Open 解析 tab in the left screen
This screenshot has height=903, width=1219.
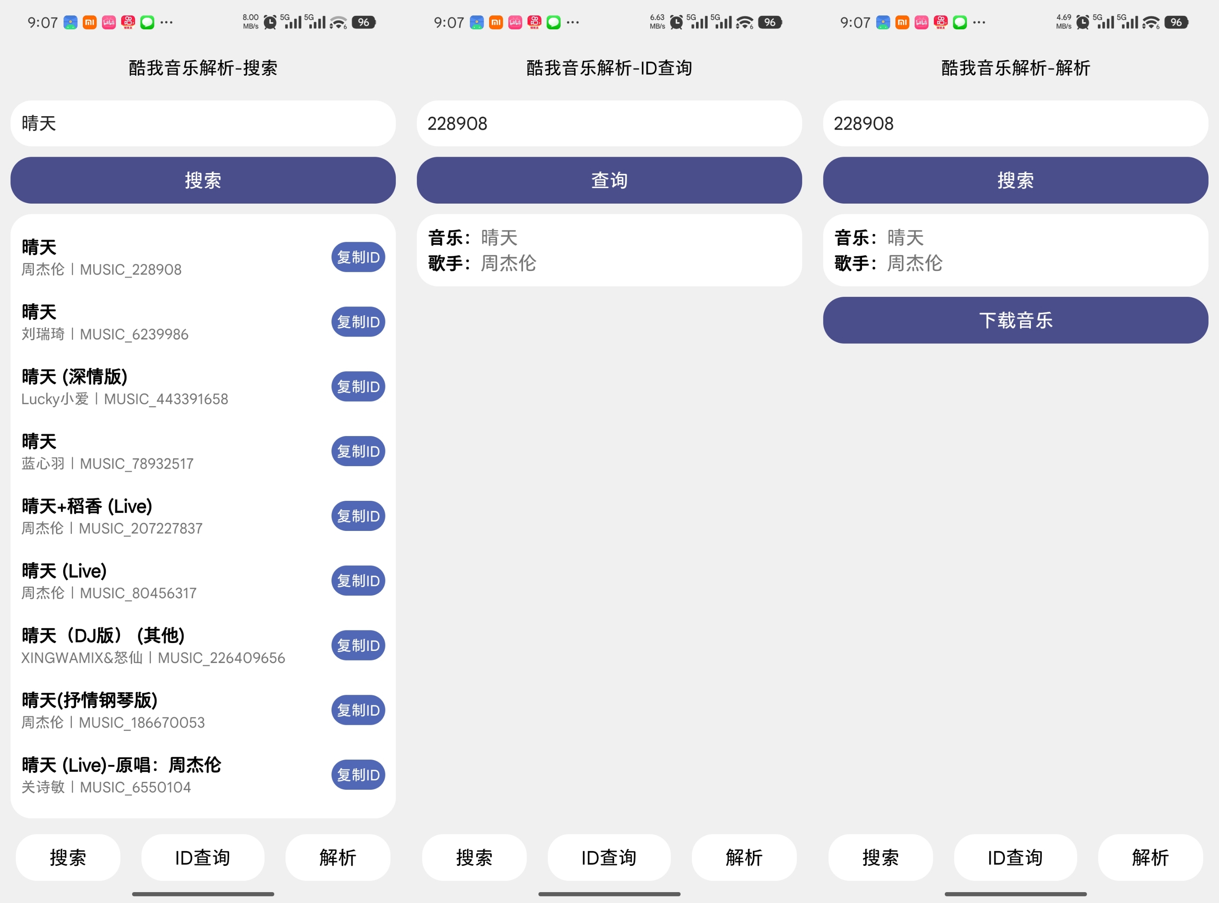337,857
